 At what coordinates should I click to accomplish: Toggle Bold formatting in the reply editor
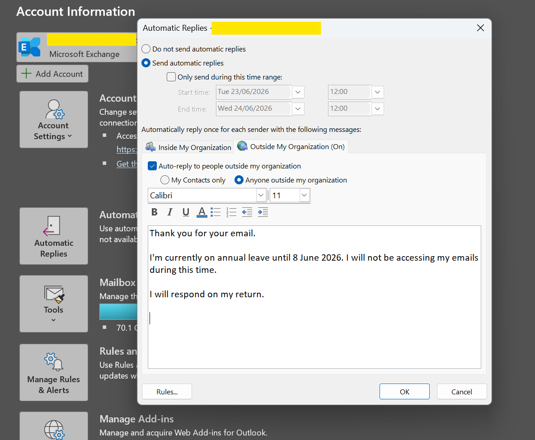(154, 212)
